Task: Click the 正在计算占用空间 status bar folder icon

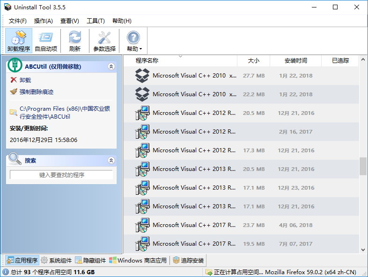Action: [209, 272]
